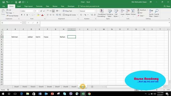The width and height of the screenshot is (171, 96).
Task: Cut the selected cell content
Action: (x=9, y=10)
